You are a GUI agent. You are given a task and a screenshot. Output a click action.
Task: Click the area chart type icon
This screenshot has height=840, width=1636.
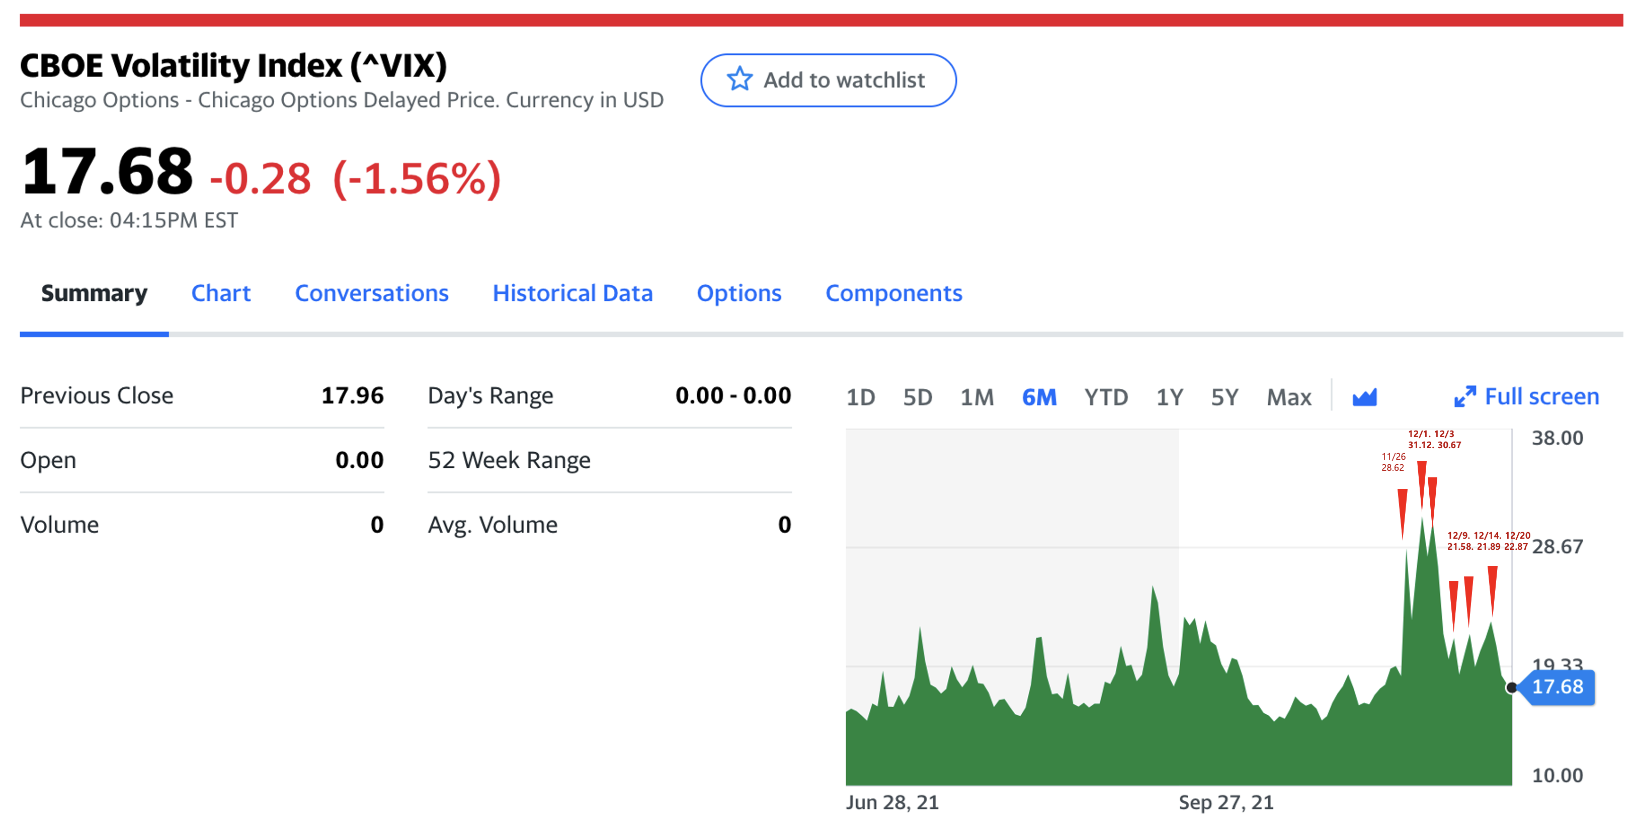(1364, 397)
